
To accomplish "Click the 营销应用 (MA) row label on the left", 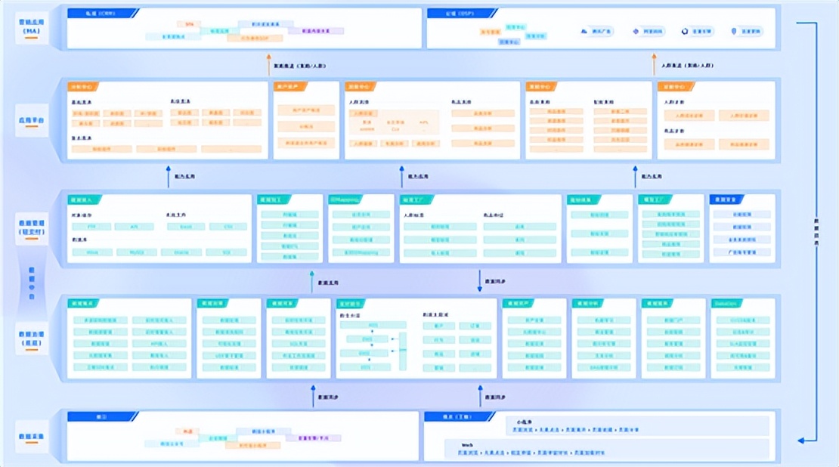I will pyautogui.click(x=31, y=26).
